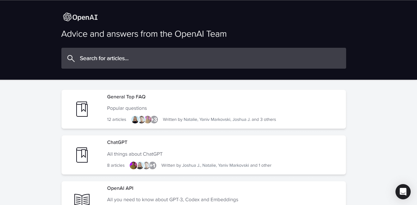Click the 8 articles count
The height and width of the screenshot is (205, 417).
coord(116,165)
